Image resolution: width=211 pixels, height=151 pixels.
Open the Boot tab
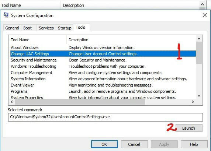click(x=27, y=28)
